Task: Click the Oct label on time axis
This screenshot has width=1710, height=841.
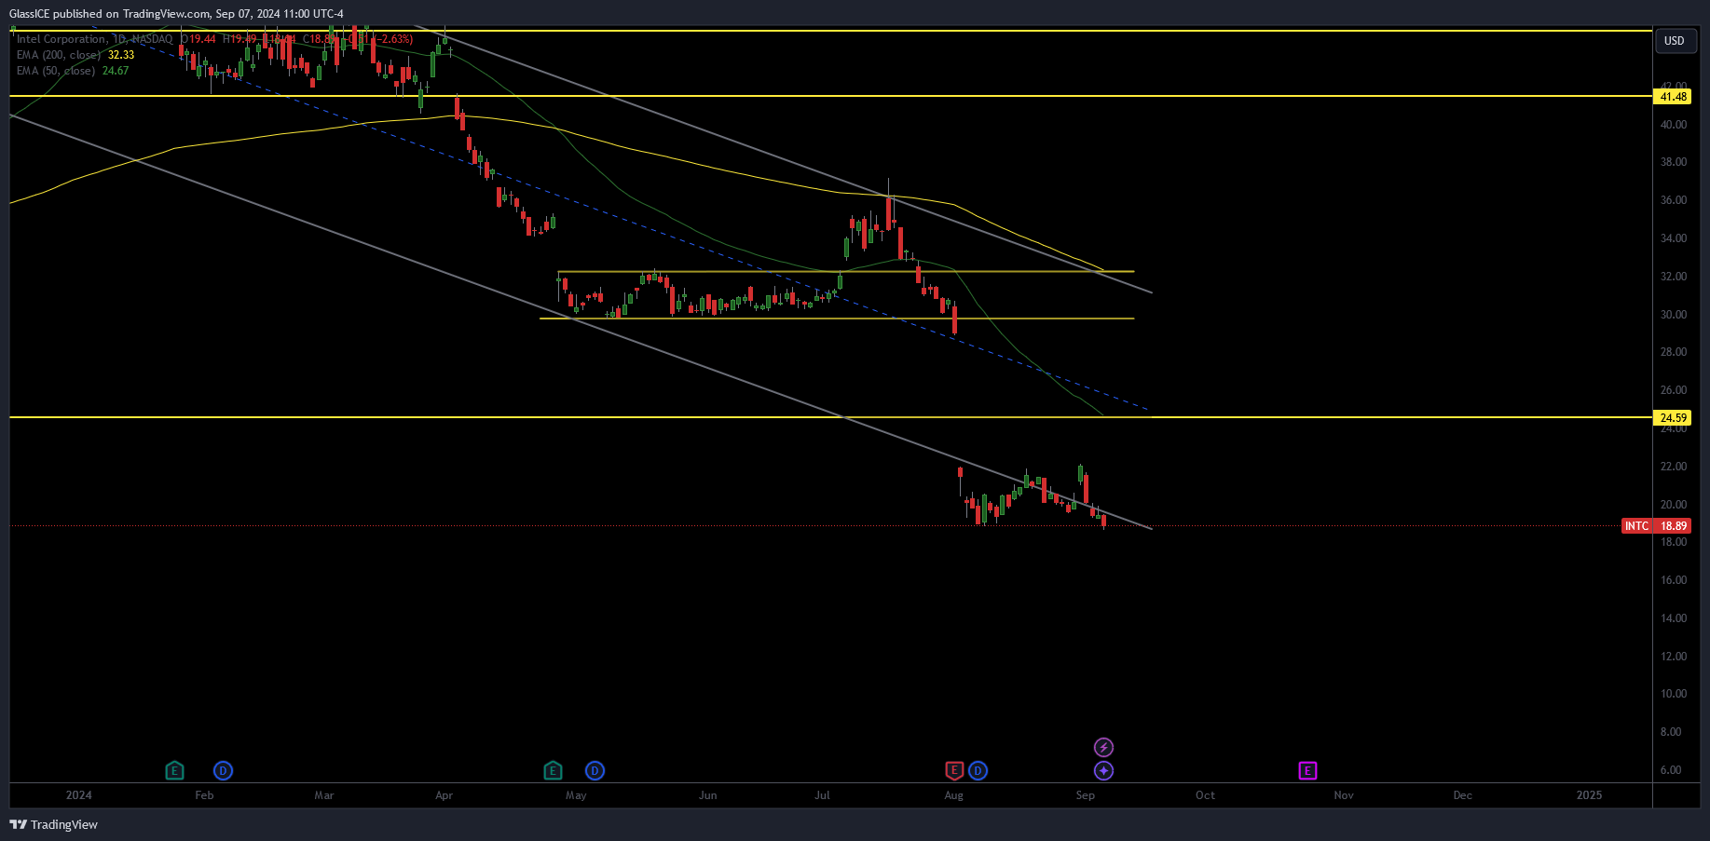Action: (x=1205, y=794)
